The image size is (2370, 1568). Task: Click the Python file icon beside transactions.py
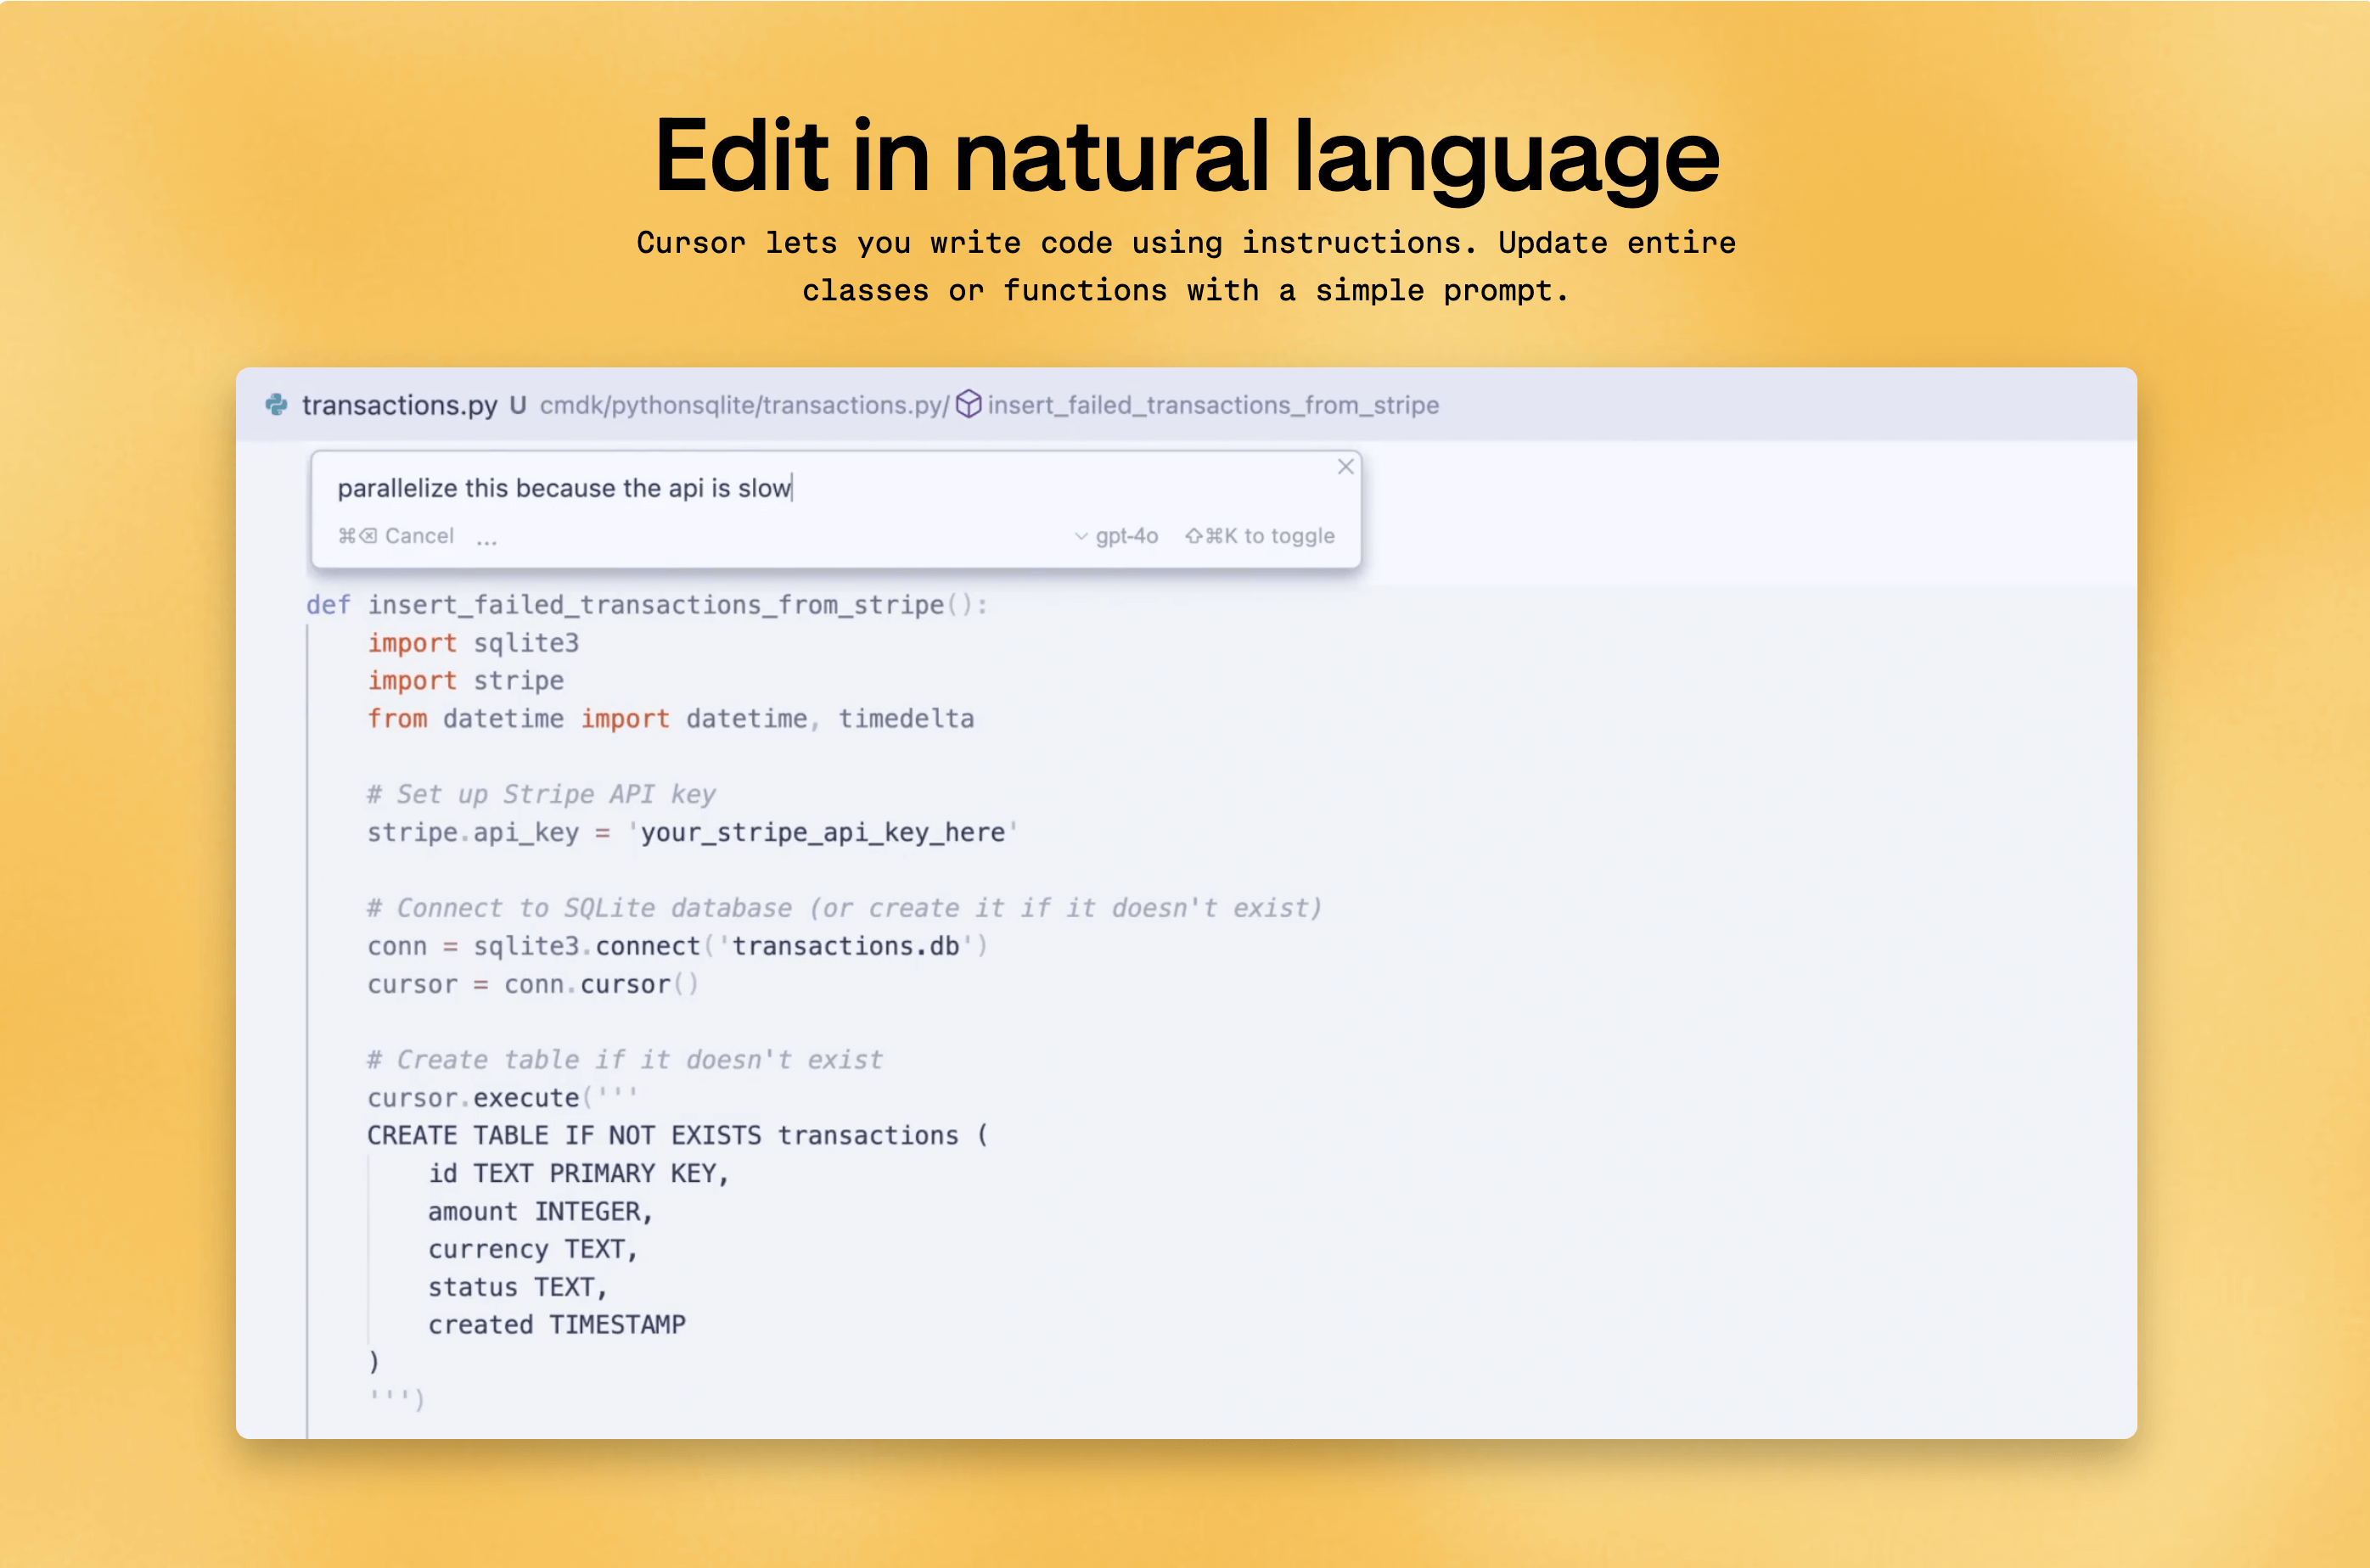click(x=276, y=404)
